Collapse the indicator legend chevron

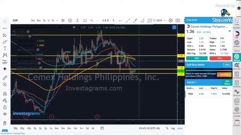pos(14,31)
